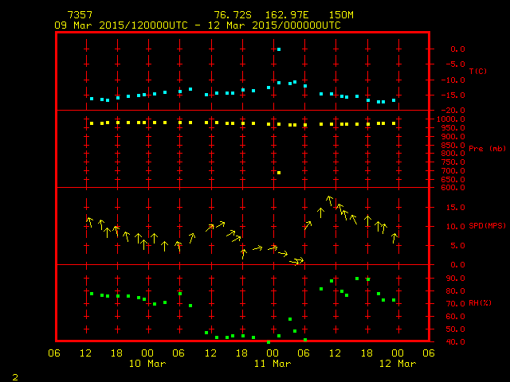Click the 40.0 humidity tick value
510x382 pixels.
[455, 341]
